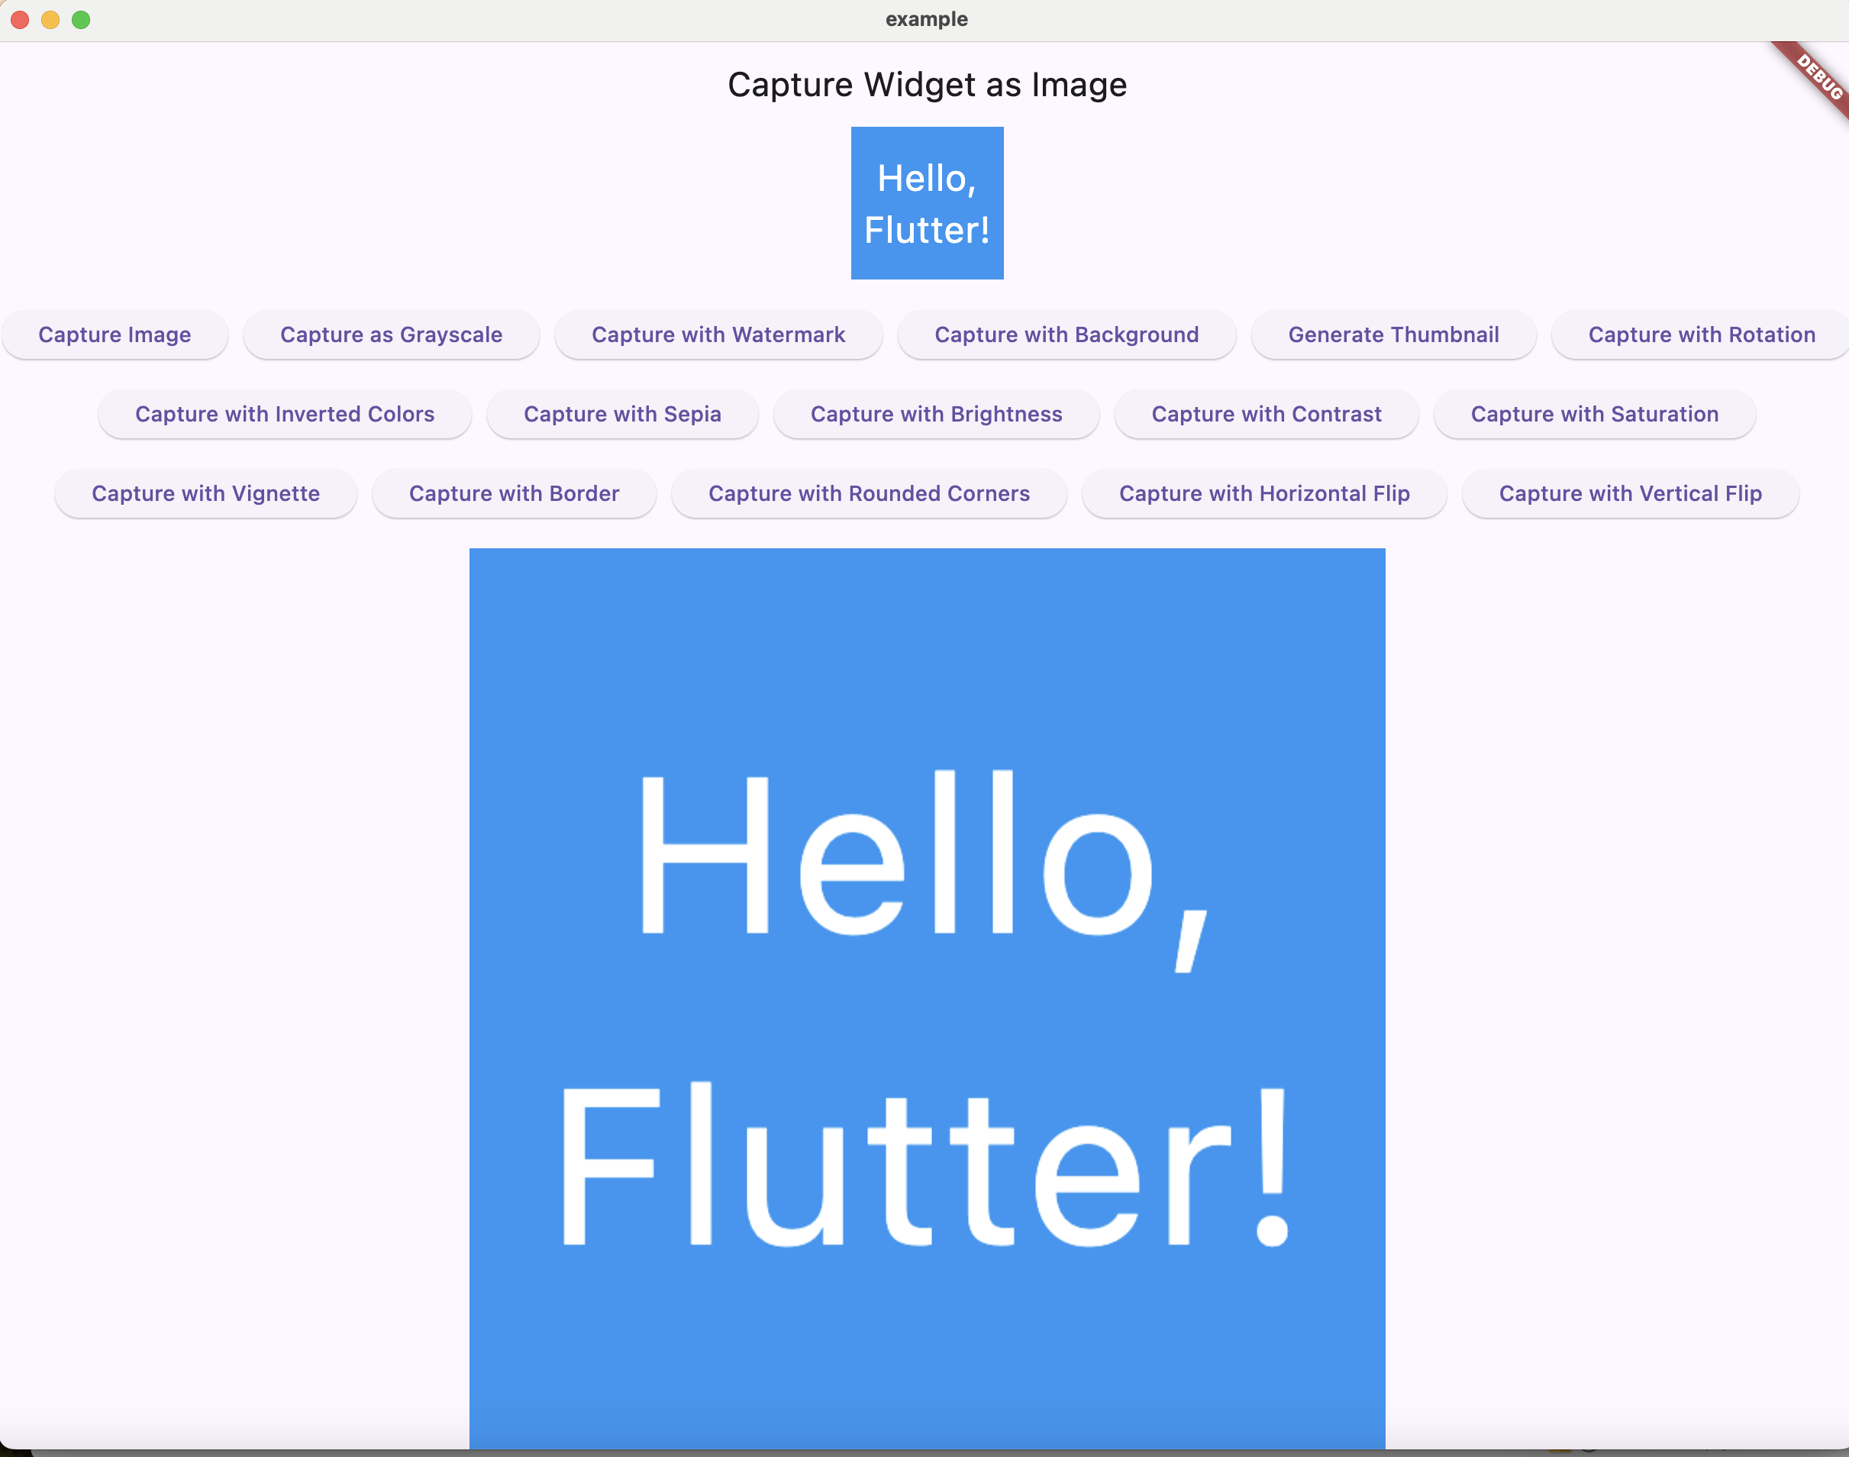The image size is (1849, 1457).
Task: Click the small Hello Flutter widget
Action: (926, 203)
